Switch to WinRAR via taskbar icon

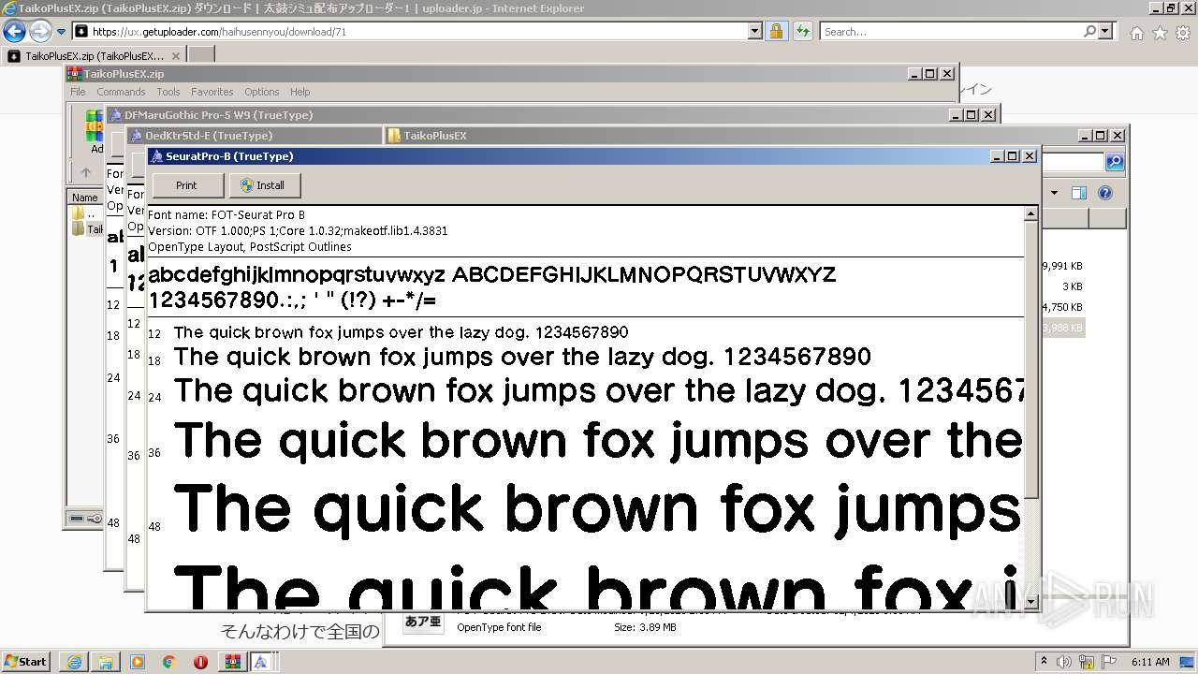tap(232, 662)
